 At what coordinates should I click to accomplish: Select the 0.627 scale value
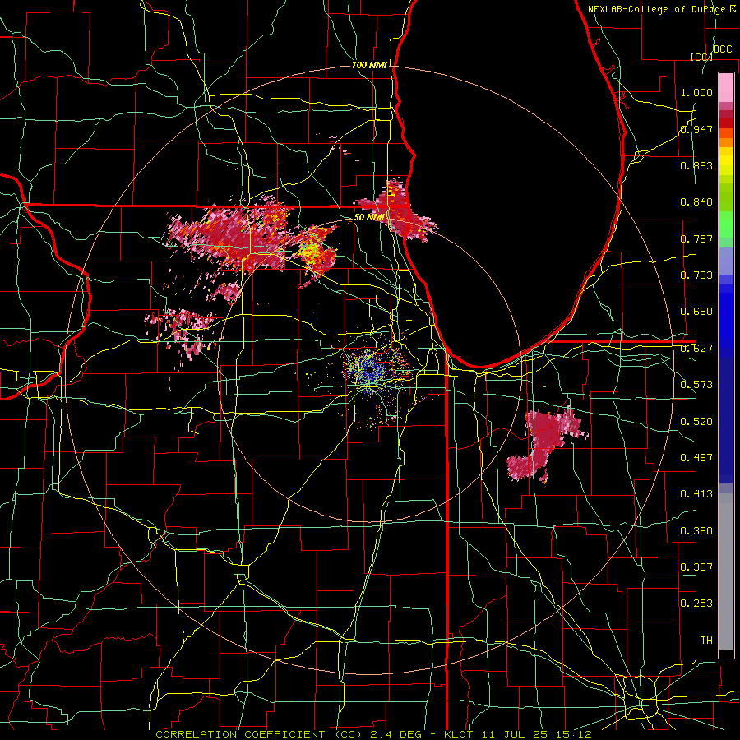pyautogui.click(x=696, y=349)
